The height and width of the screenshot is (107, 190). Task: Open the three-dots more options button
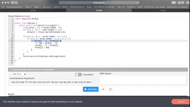103,89
